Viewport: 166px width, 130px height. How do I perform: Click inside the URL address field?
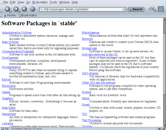click(83, 9)
